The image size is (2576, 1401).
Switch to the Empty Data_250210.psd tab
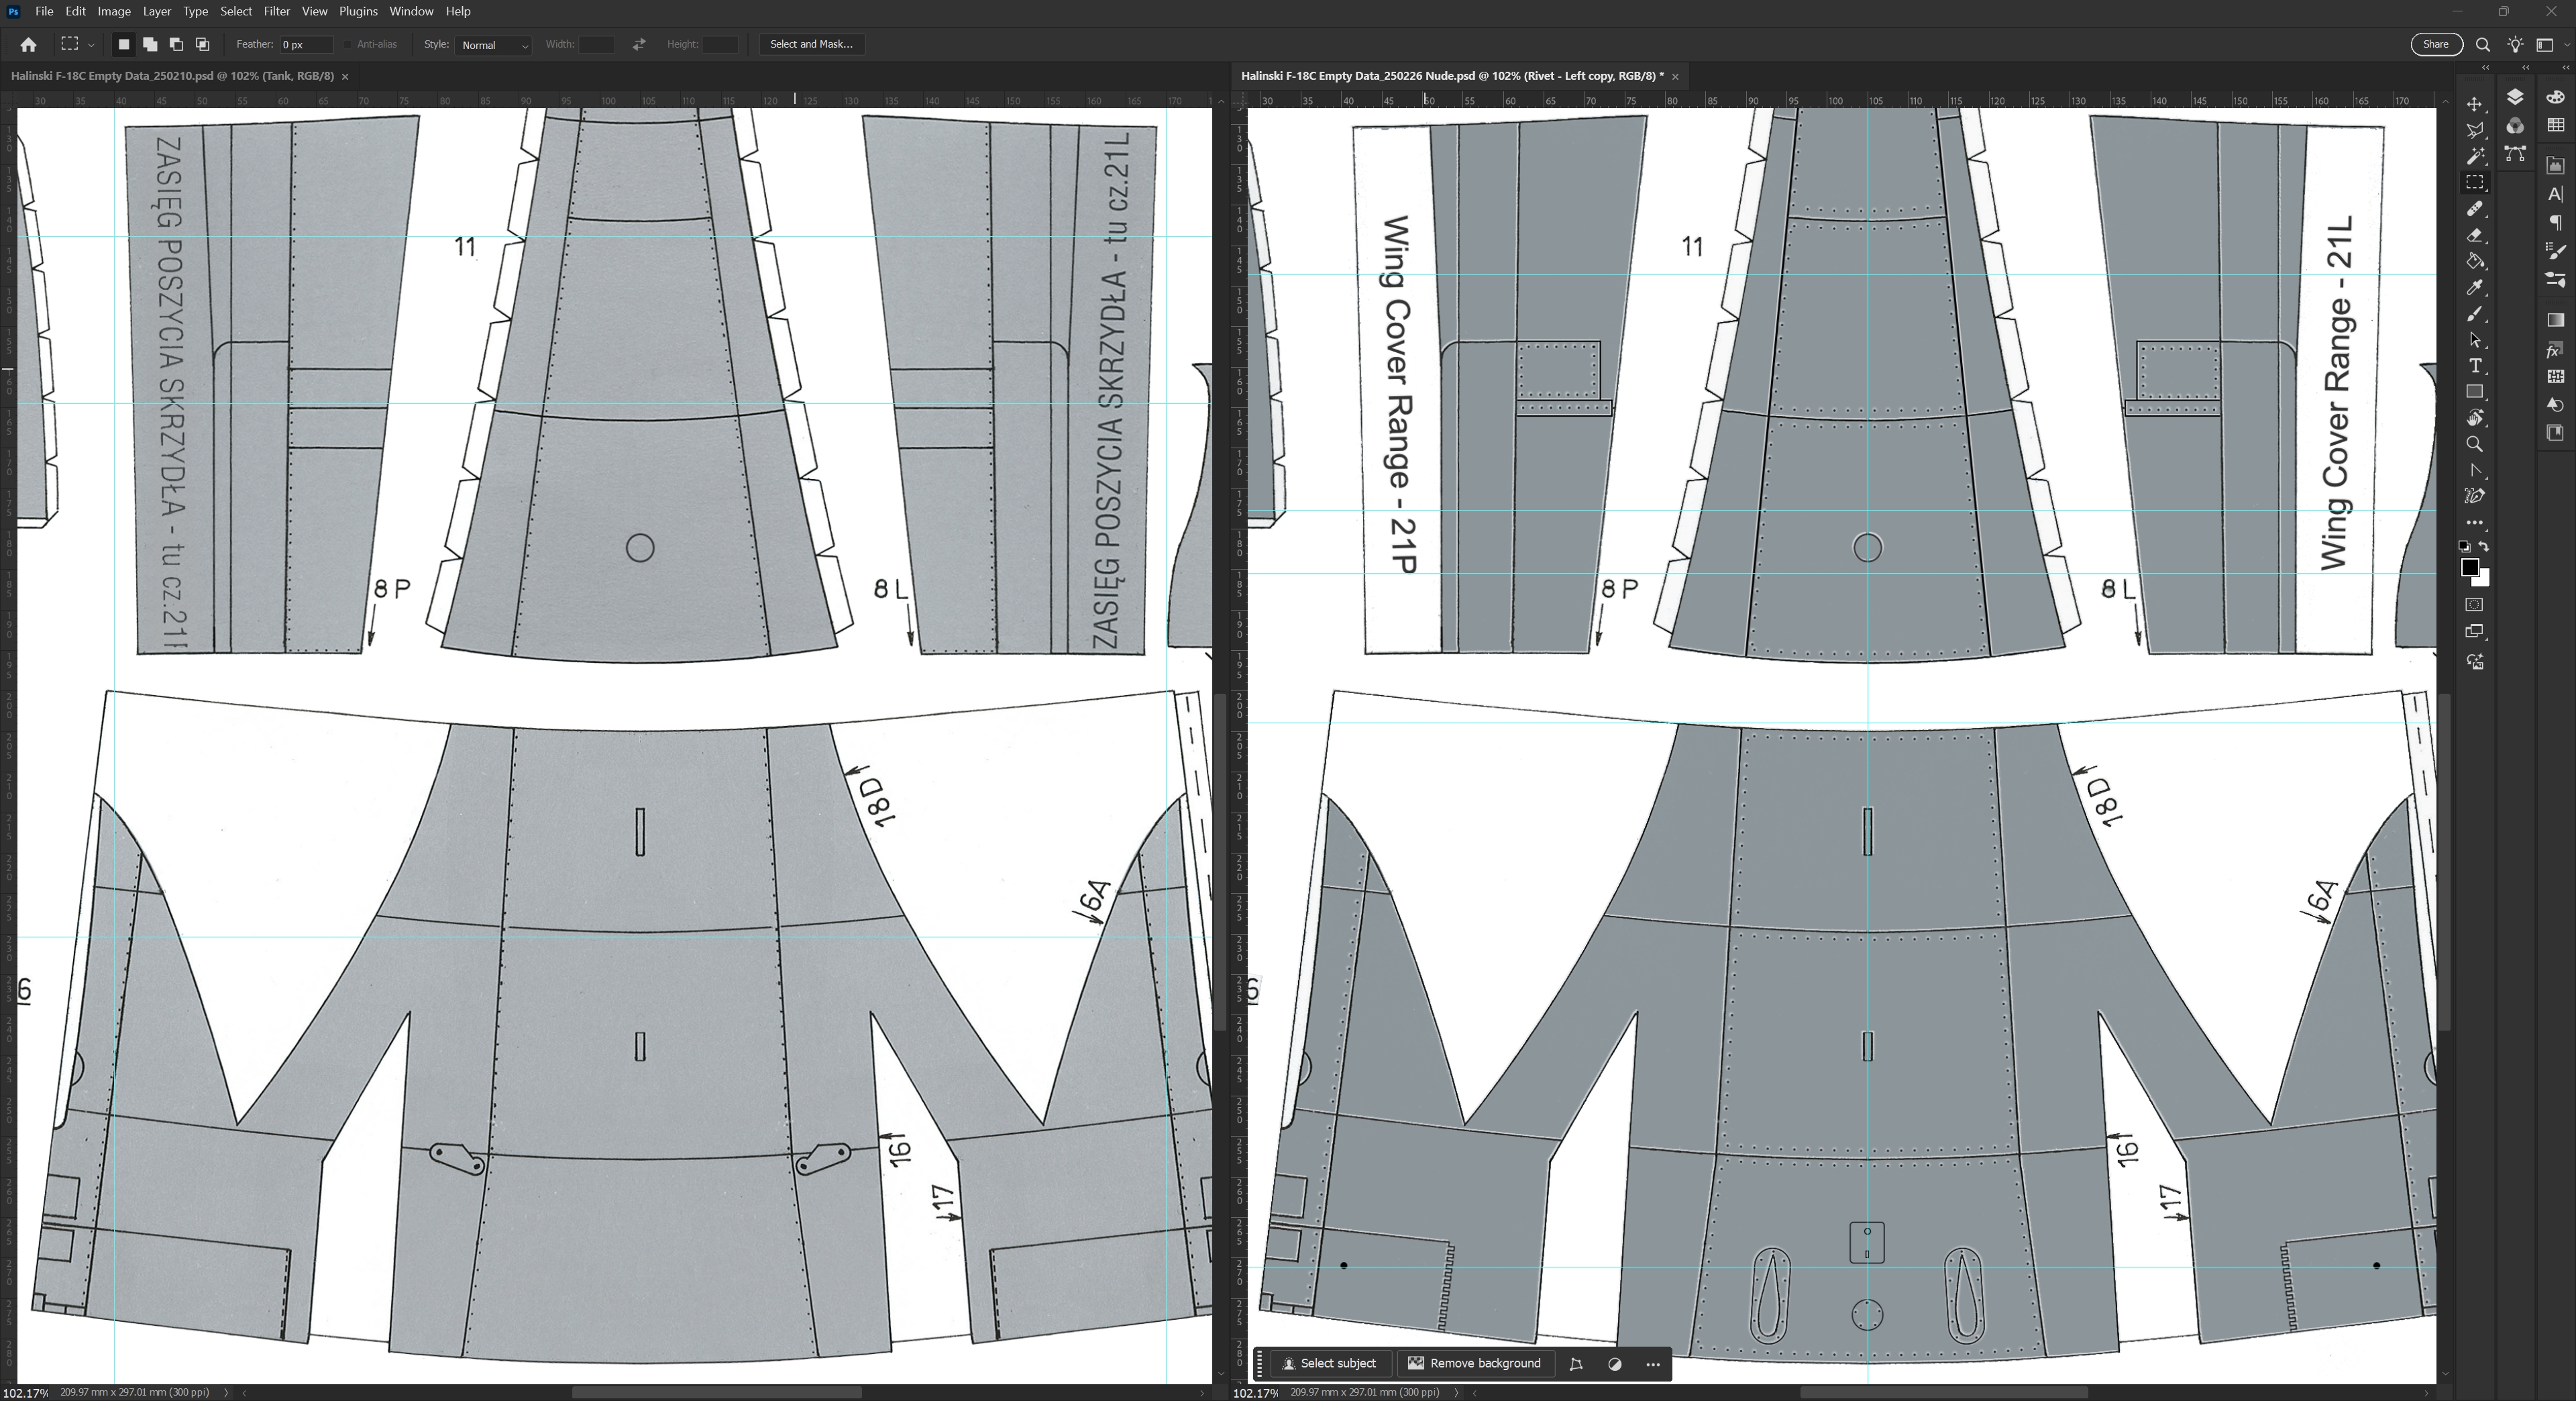(x=172, y=76)
